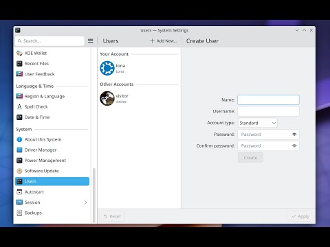Screen dimensions: 330x247
Task: Open the hamburger menu next to search
Action: pos(91,41)
